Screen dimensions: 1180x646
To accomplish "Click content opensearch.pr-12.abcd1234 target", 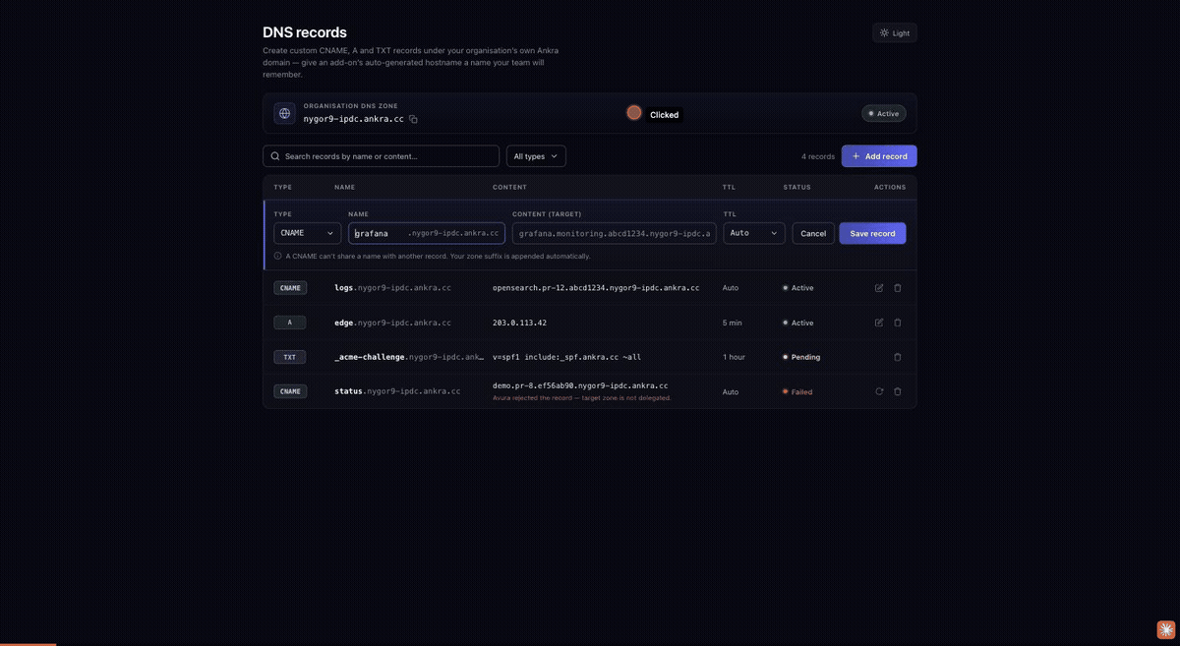I will [x=596, y=288].
